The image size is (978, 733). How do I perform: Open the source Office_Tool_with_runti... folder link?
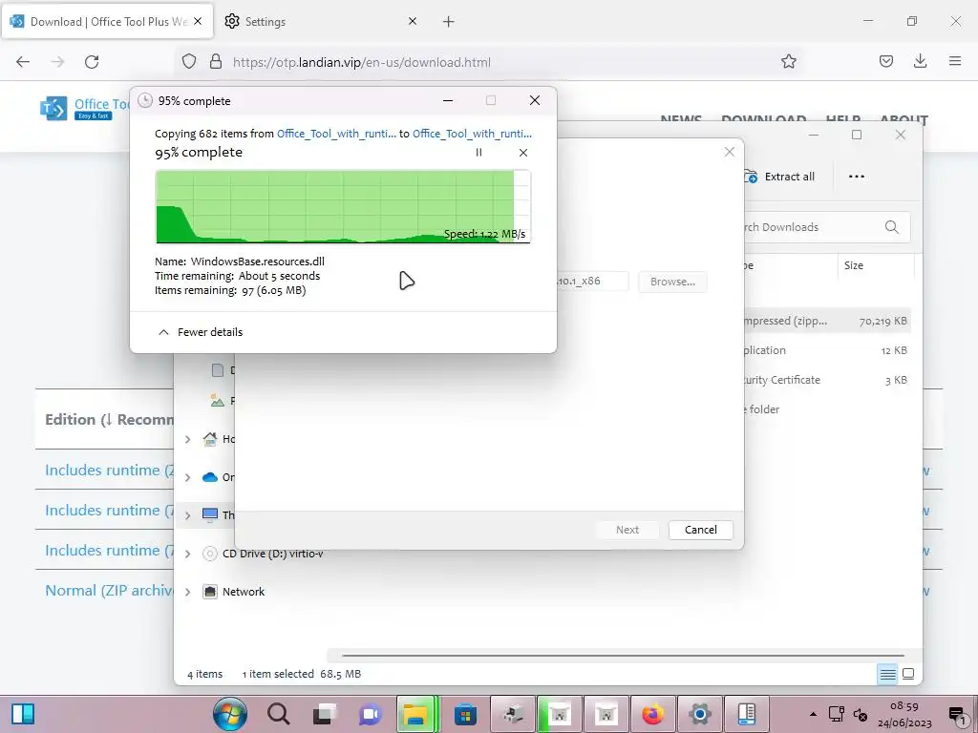pyautogui.click(x=336, y=134)
